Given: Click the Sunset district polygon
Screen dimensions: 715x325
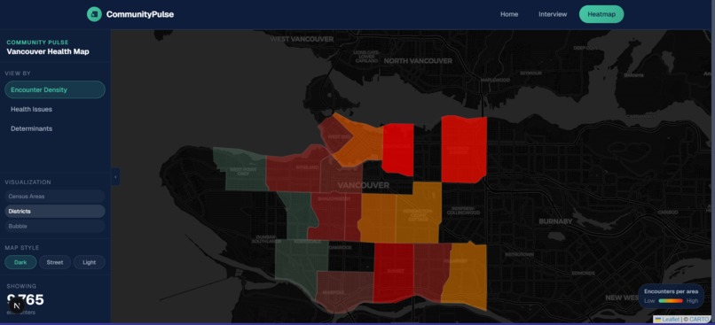Looking at the screenshot, I should tap(394, 272).
